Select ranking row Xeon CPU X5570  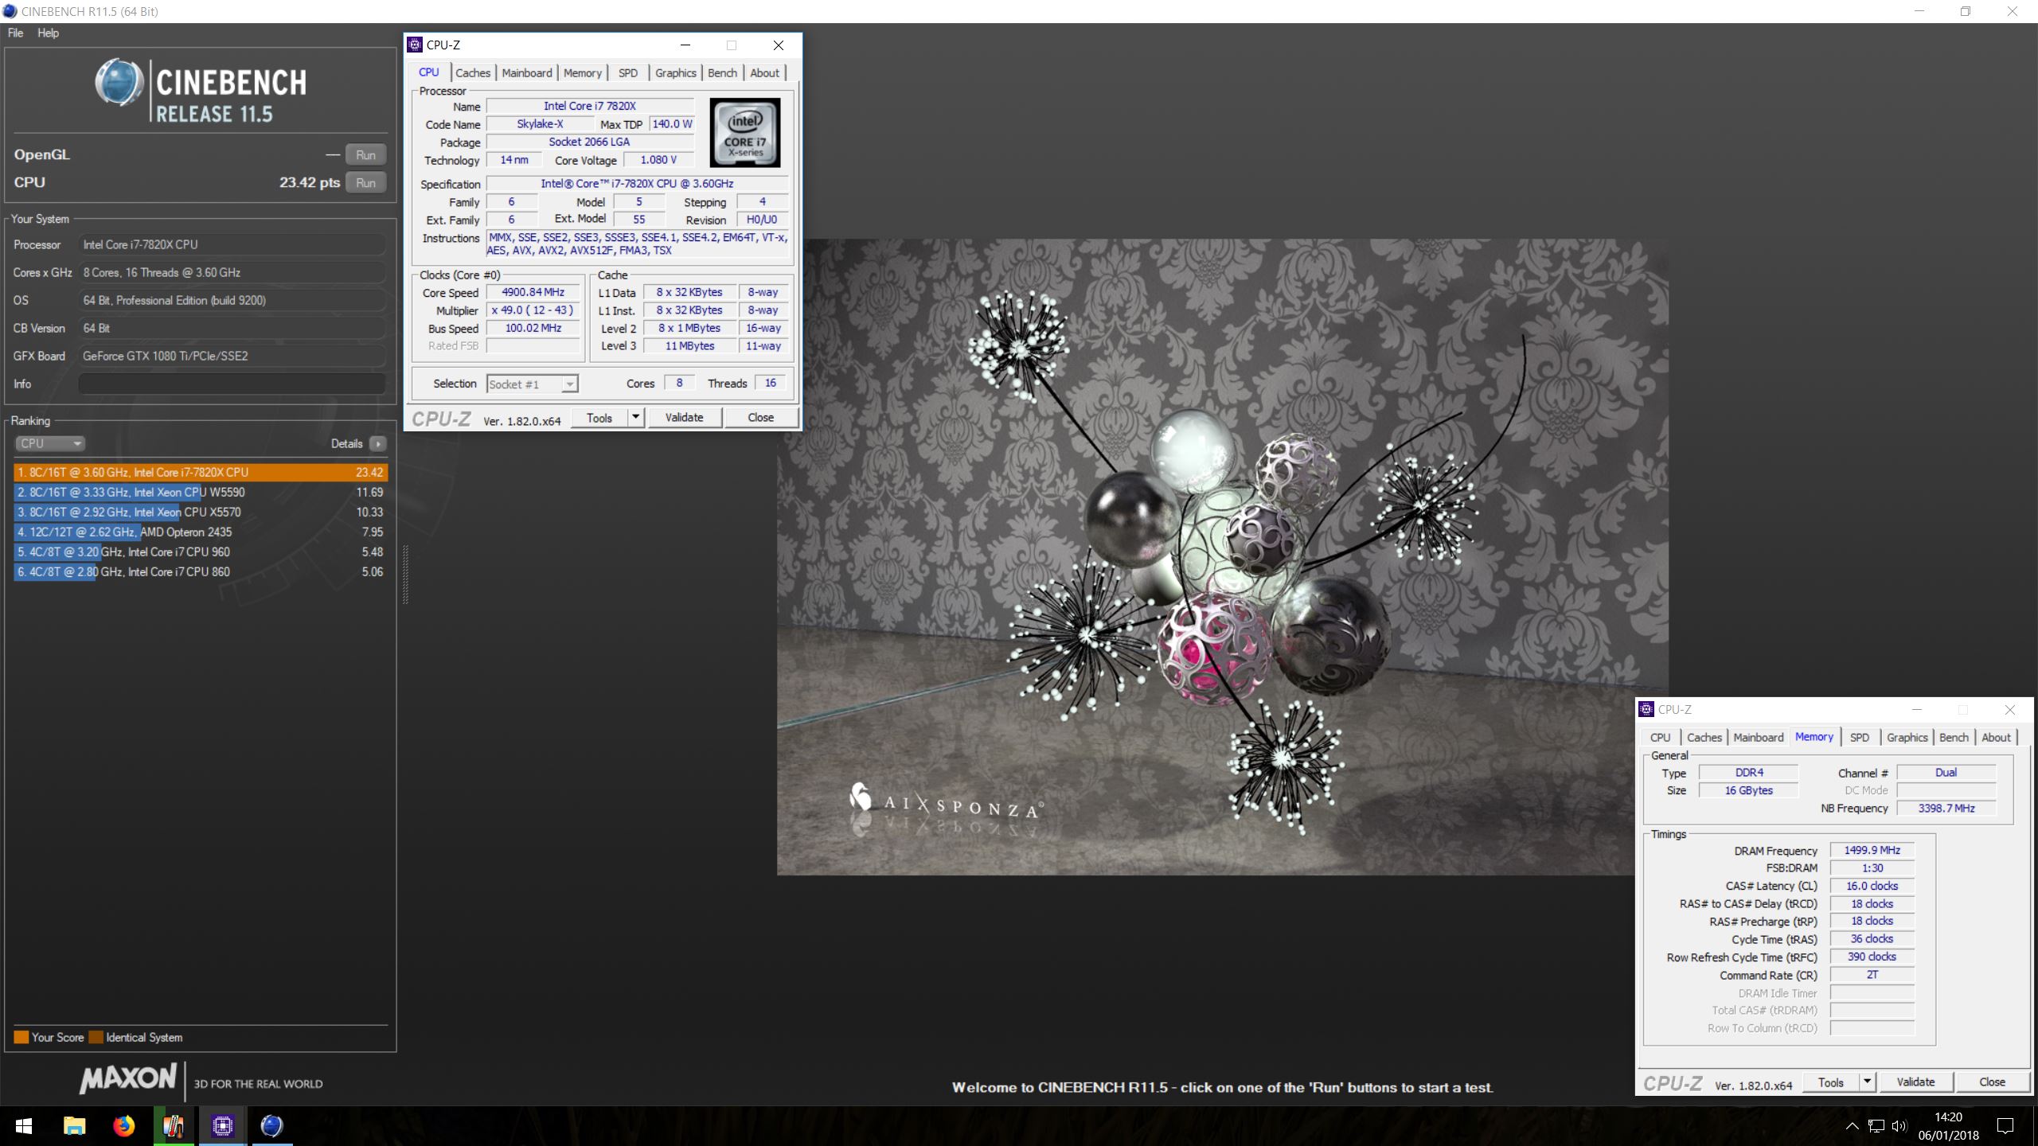[x=201, y=512]
